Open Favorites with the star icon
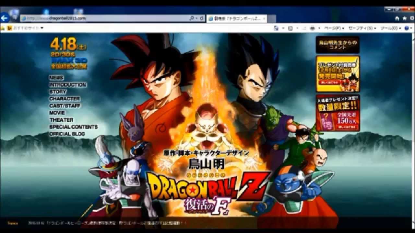The height and width of the screenshot is (233, 415). pos(404,18)
